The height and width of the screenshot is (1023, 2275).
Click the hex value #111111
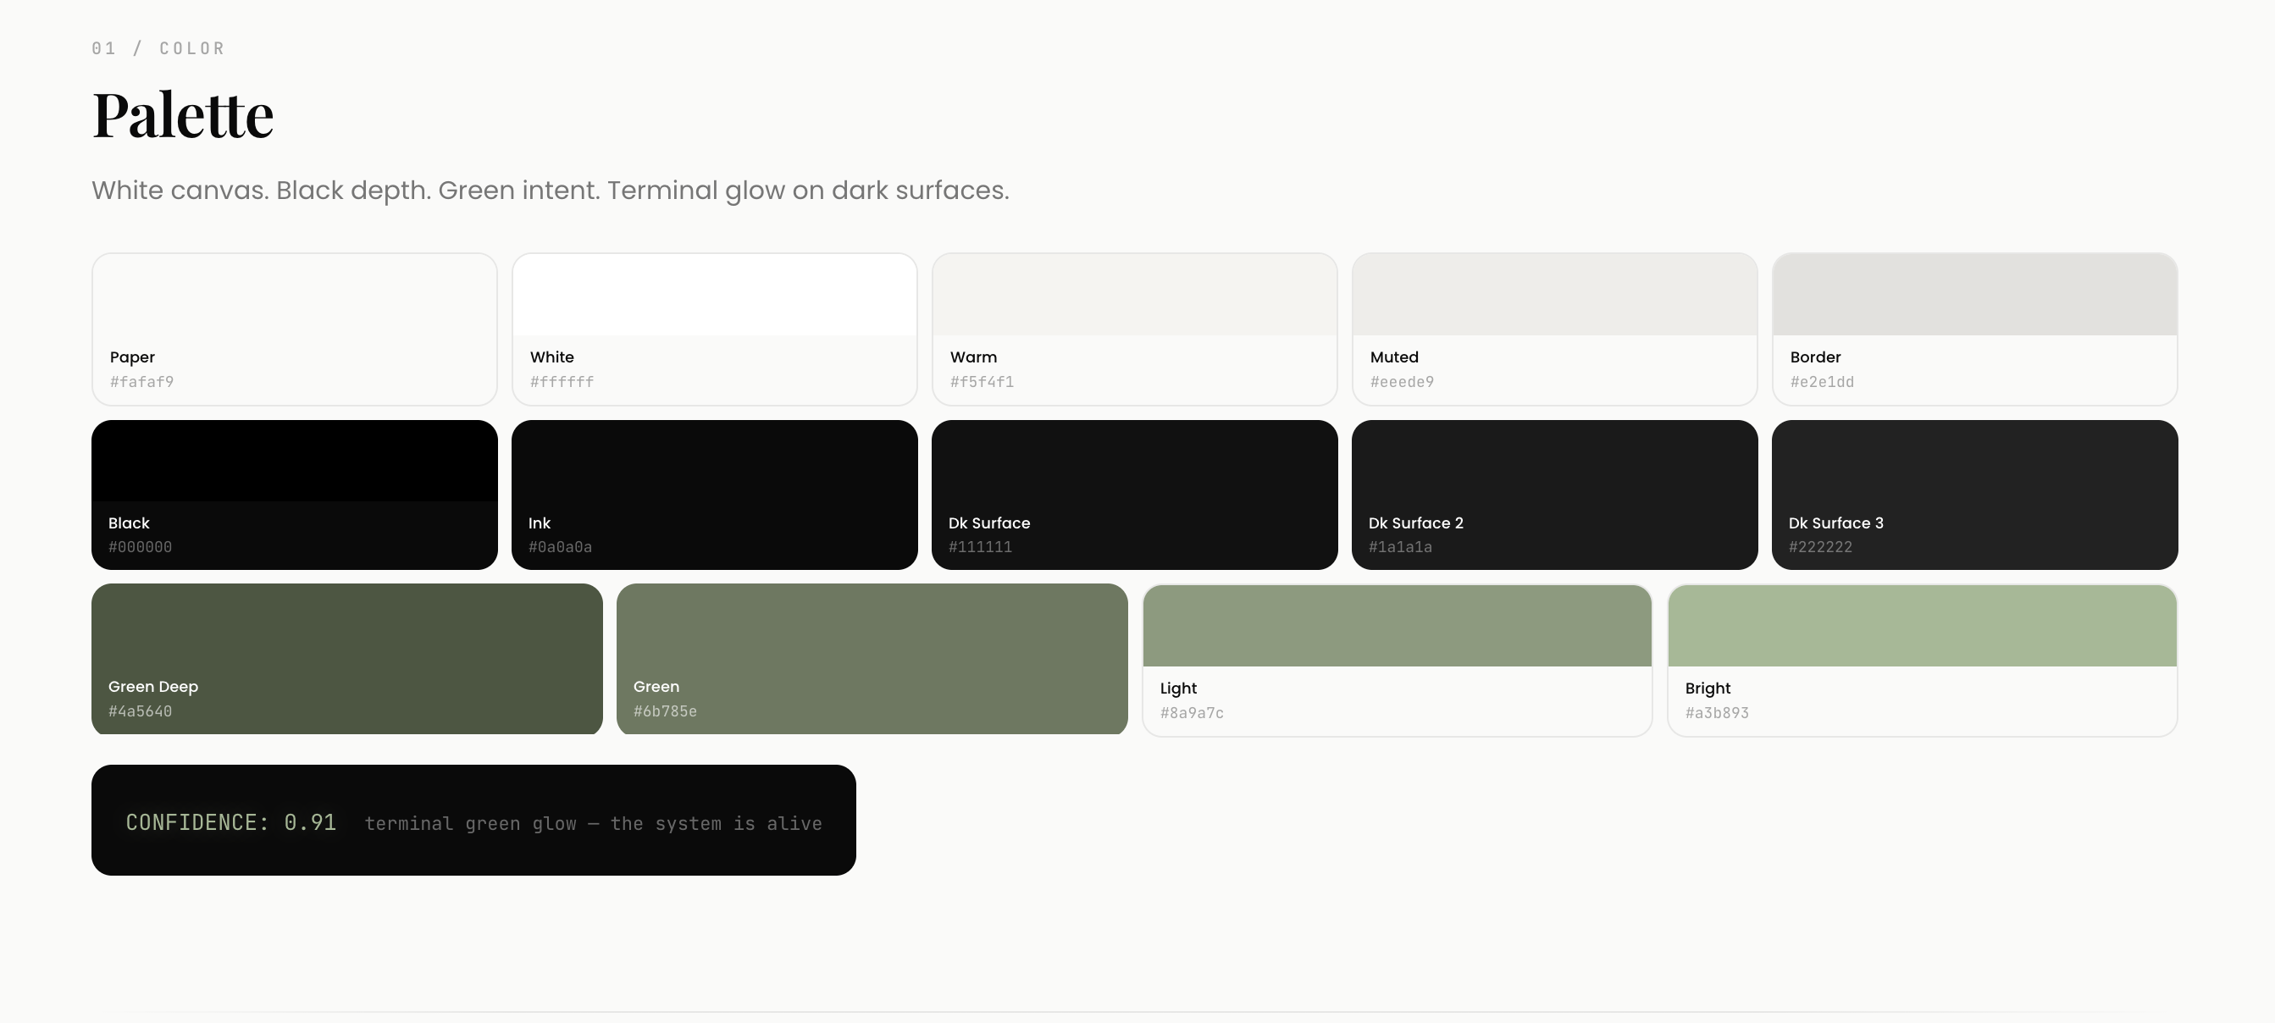[980, 547]
